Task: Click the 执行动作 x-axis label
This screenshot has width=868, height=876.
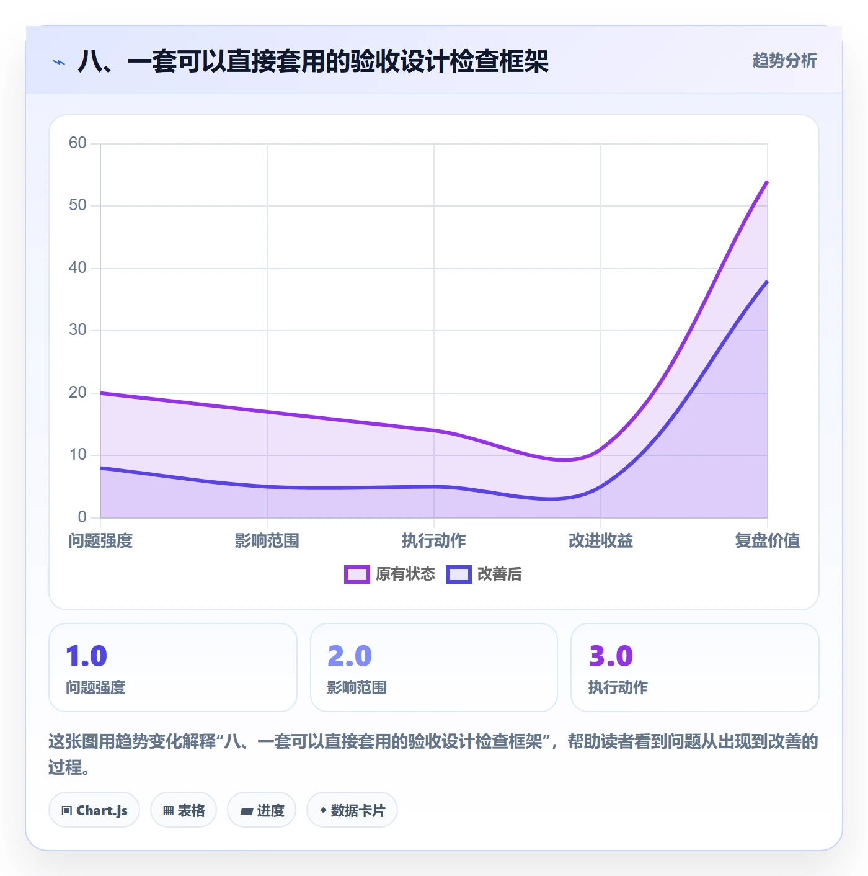Action: pyautogui.click(x=434, y=541)
